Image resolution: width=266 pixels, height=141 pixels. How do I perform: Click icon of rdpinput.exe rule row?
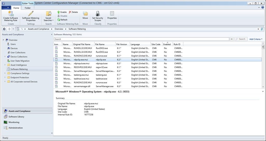tap(56, 63)
